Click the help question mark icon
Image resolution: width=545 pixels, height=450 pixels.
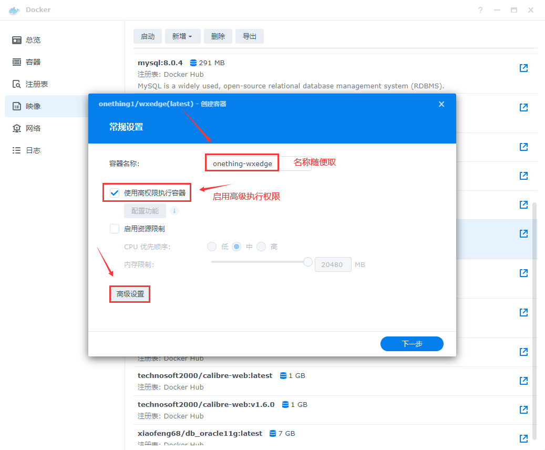(480, 10)
